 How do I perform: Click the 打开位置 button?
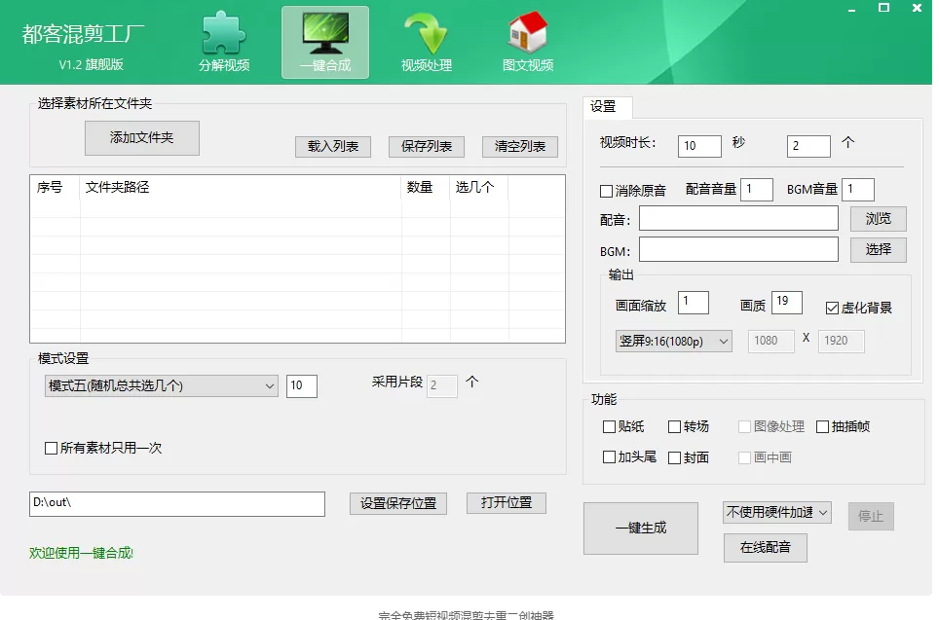[507, 502]
